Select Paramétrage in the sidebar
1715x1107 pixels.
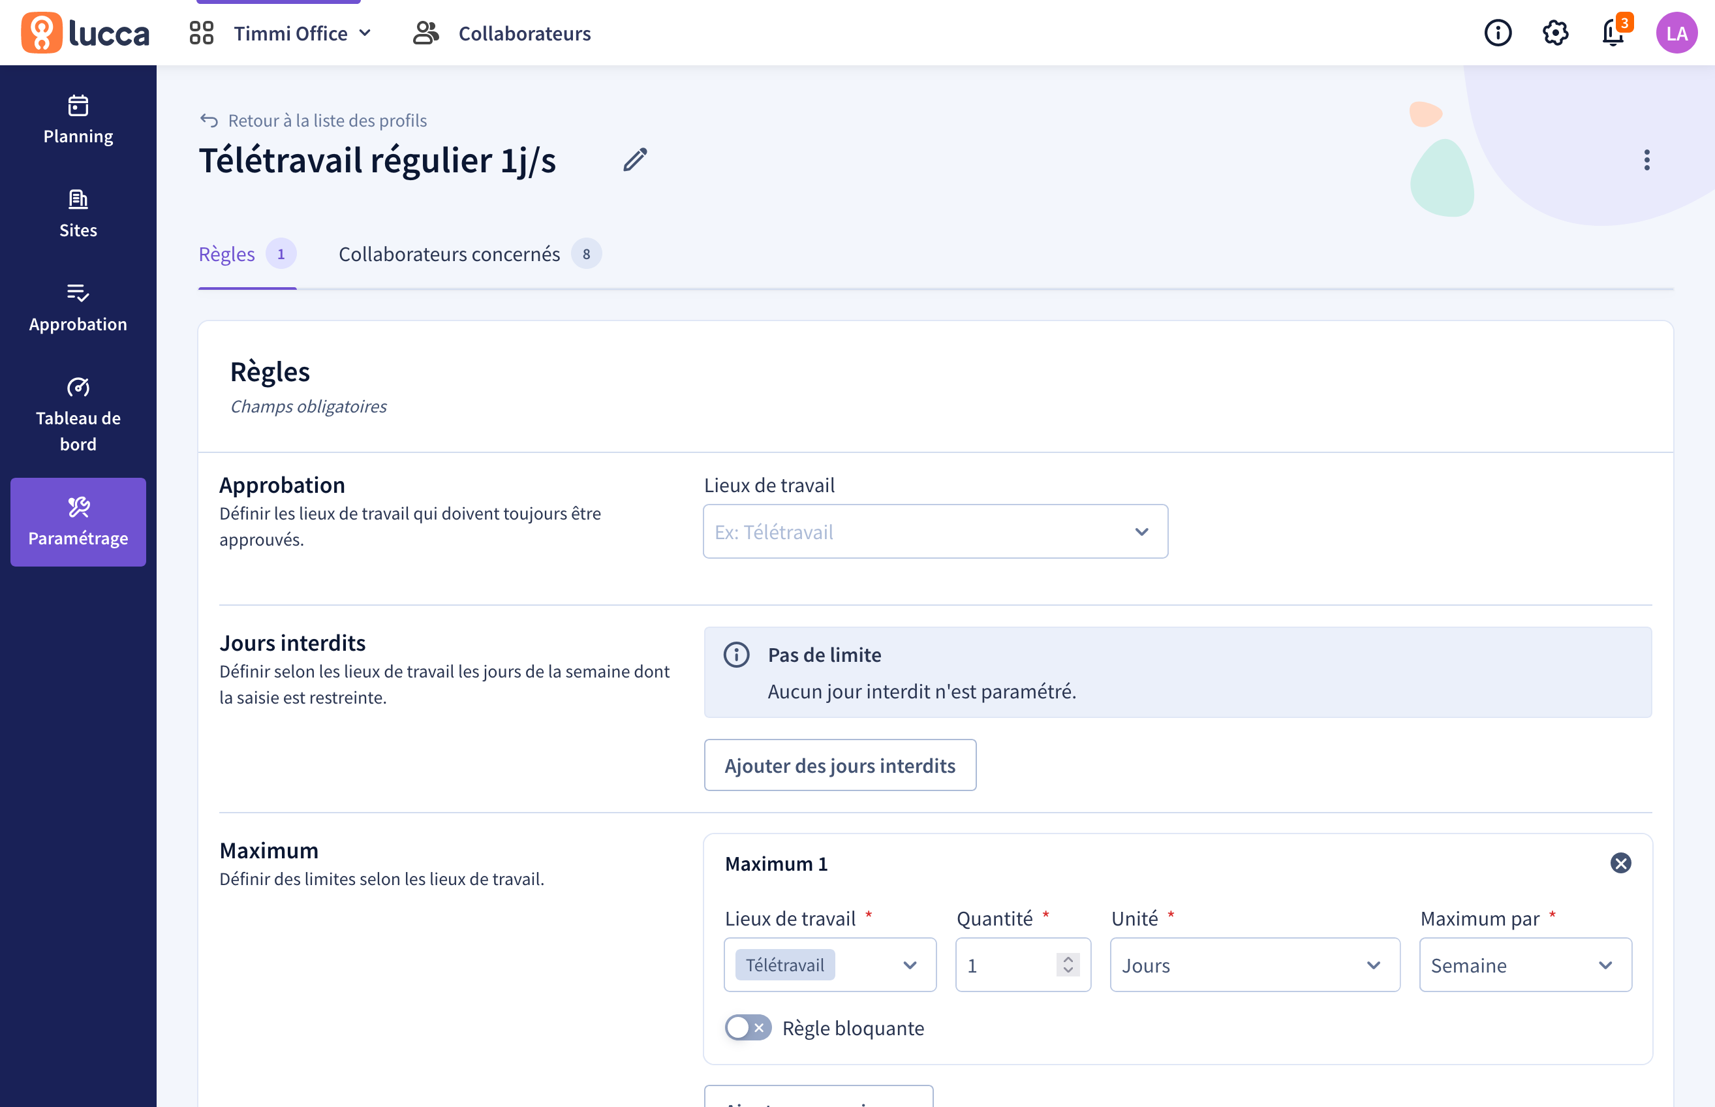coord(78,522)
